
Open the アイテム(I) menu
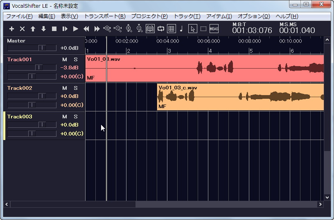point(219,16)
